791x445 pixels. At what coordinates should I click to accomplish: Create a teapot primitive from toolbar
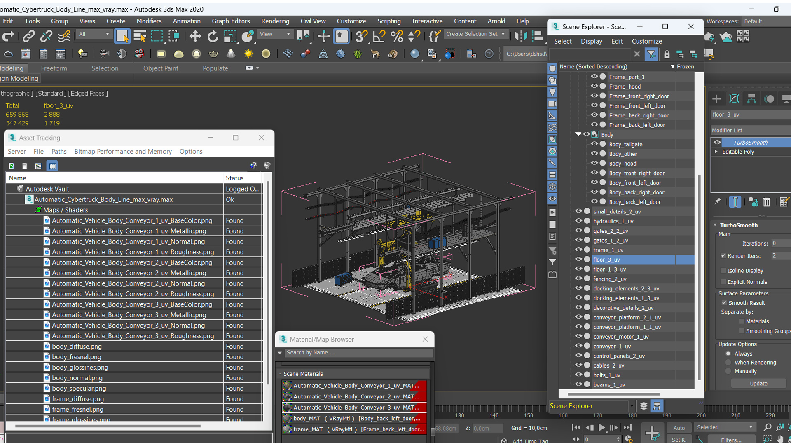coord(213,54)
